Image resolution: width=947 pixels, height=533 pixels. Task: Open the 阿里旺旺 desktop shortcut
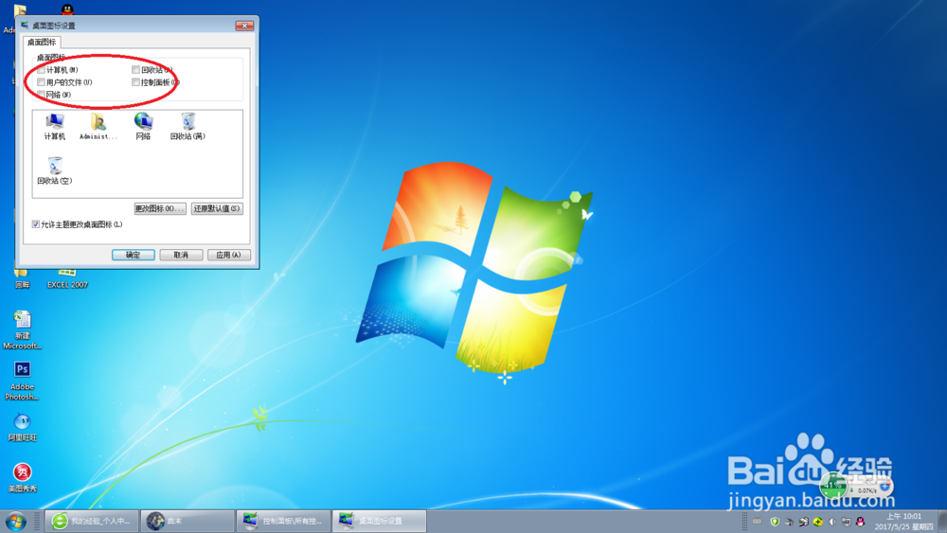(23, 427)
